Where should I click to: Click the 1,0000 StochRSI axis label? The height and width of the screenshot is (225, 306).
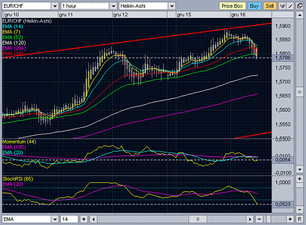pos(283,183)
